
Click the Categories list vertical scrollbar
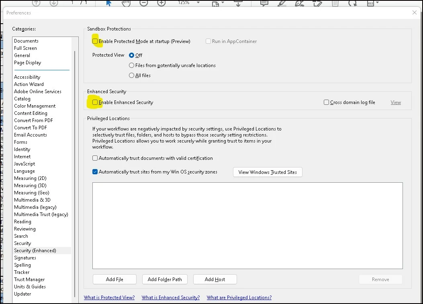(x=75, y=174)
